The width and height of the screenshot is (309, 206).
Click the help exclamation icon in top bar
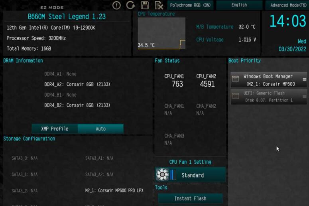[116, 5]
